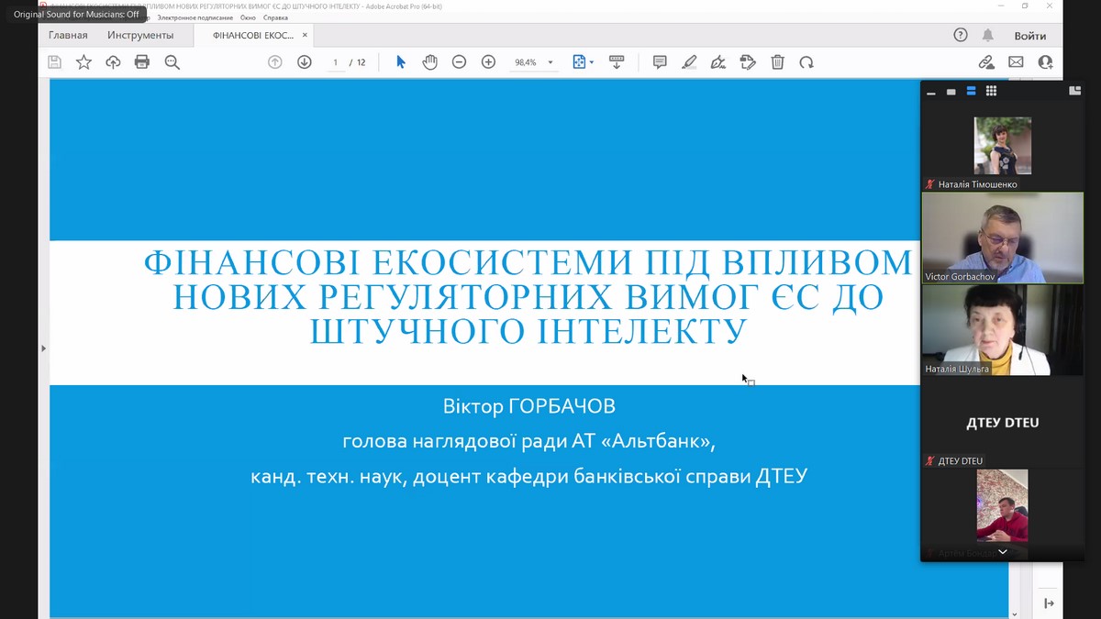
Task: Add a comment with speech bubble icon
Action: point(660,62)
